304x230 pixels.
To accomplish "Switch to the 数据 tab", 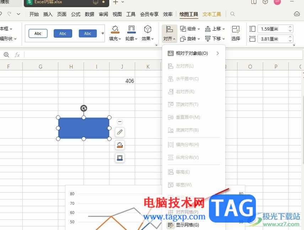I will (89, 14).
